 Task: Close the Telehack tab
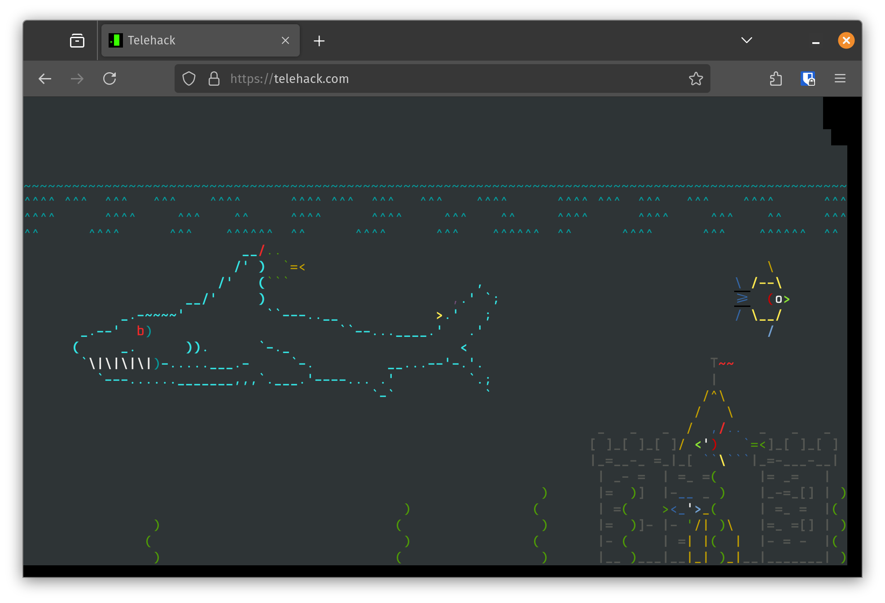tap(285, 40)
